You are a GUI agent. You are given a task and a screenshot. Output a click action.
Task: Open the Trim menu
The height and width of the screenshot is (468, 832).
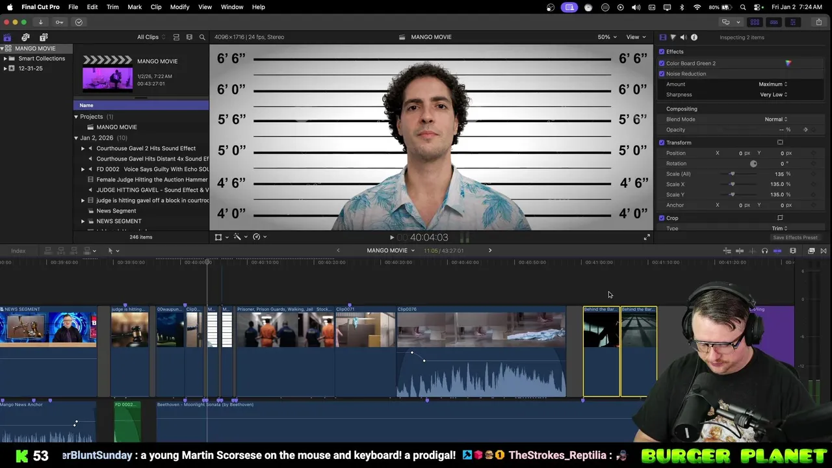pos(112,7)
